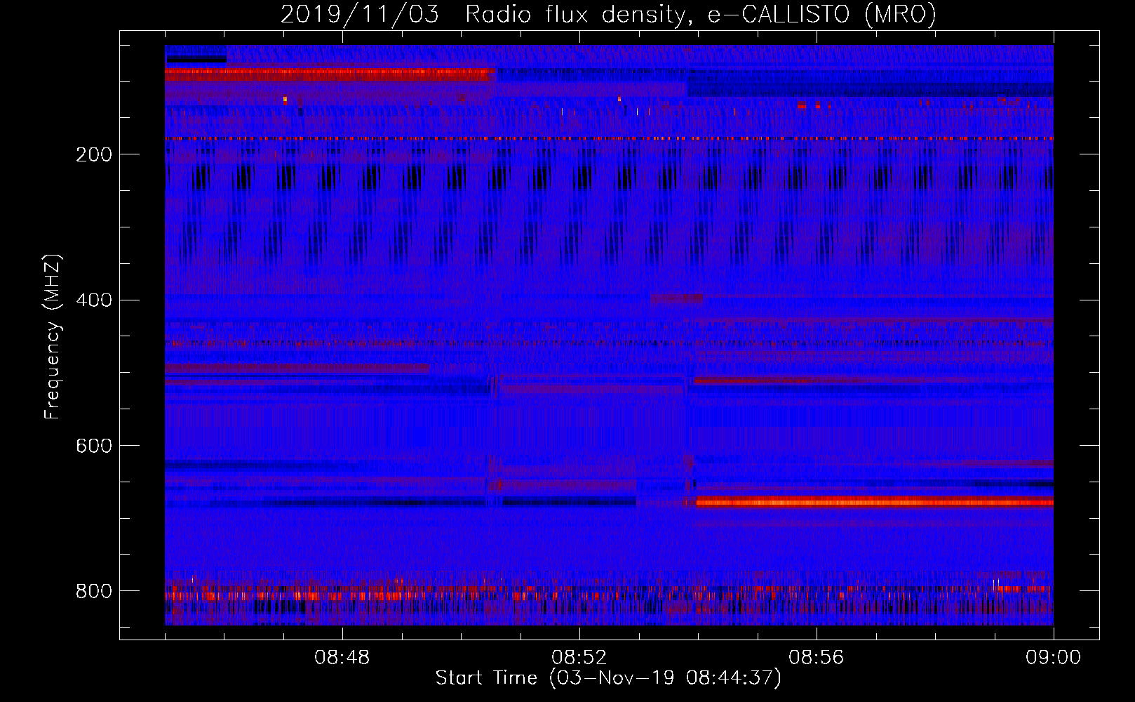This screenshot has height=702, width=1135.
Task: Click the orange spot near 08:47 at the top
Action: pos(285,100)
